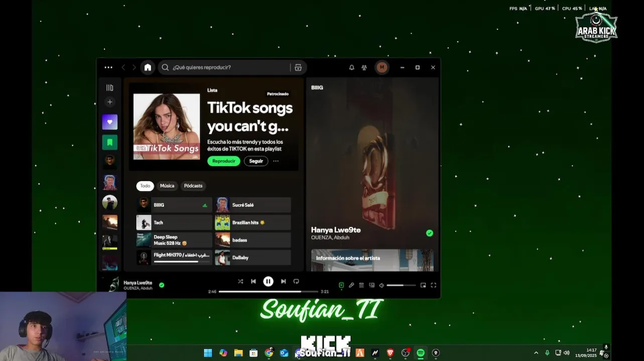
Task: Go to Spotify Home
Action: [x=148, y=67]
